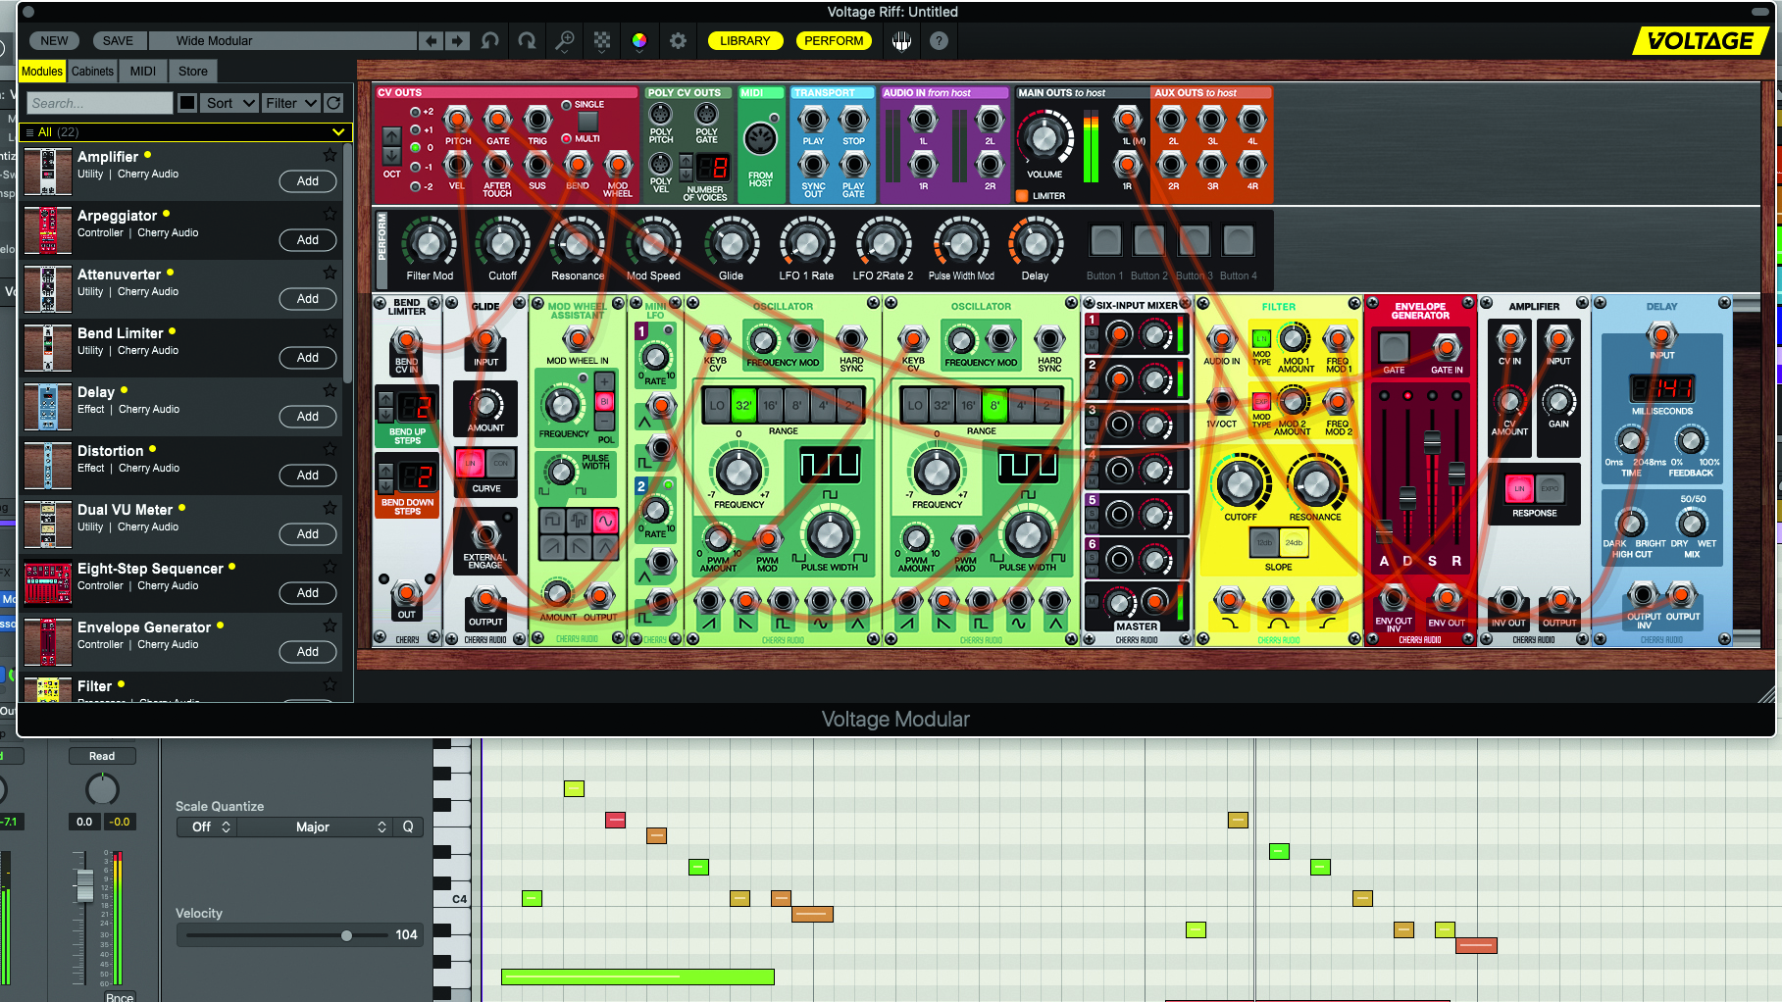Viewport: 1782px width, 1002px height.
Task: Toggle the PERFORM panel button
Action: tap(835, 40)
